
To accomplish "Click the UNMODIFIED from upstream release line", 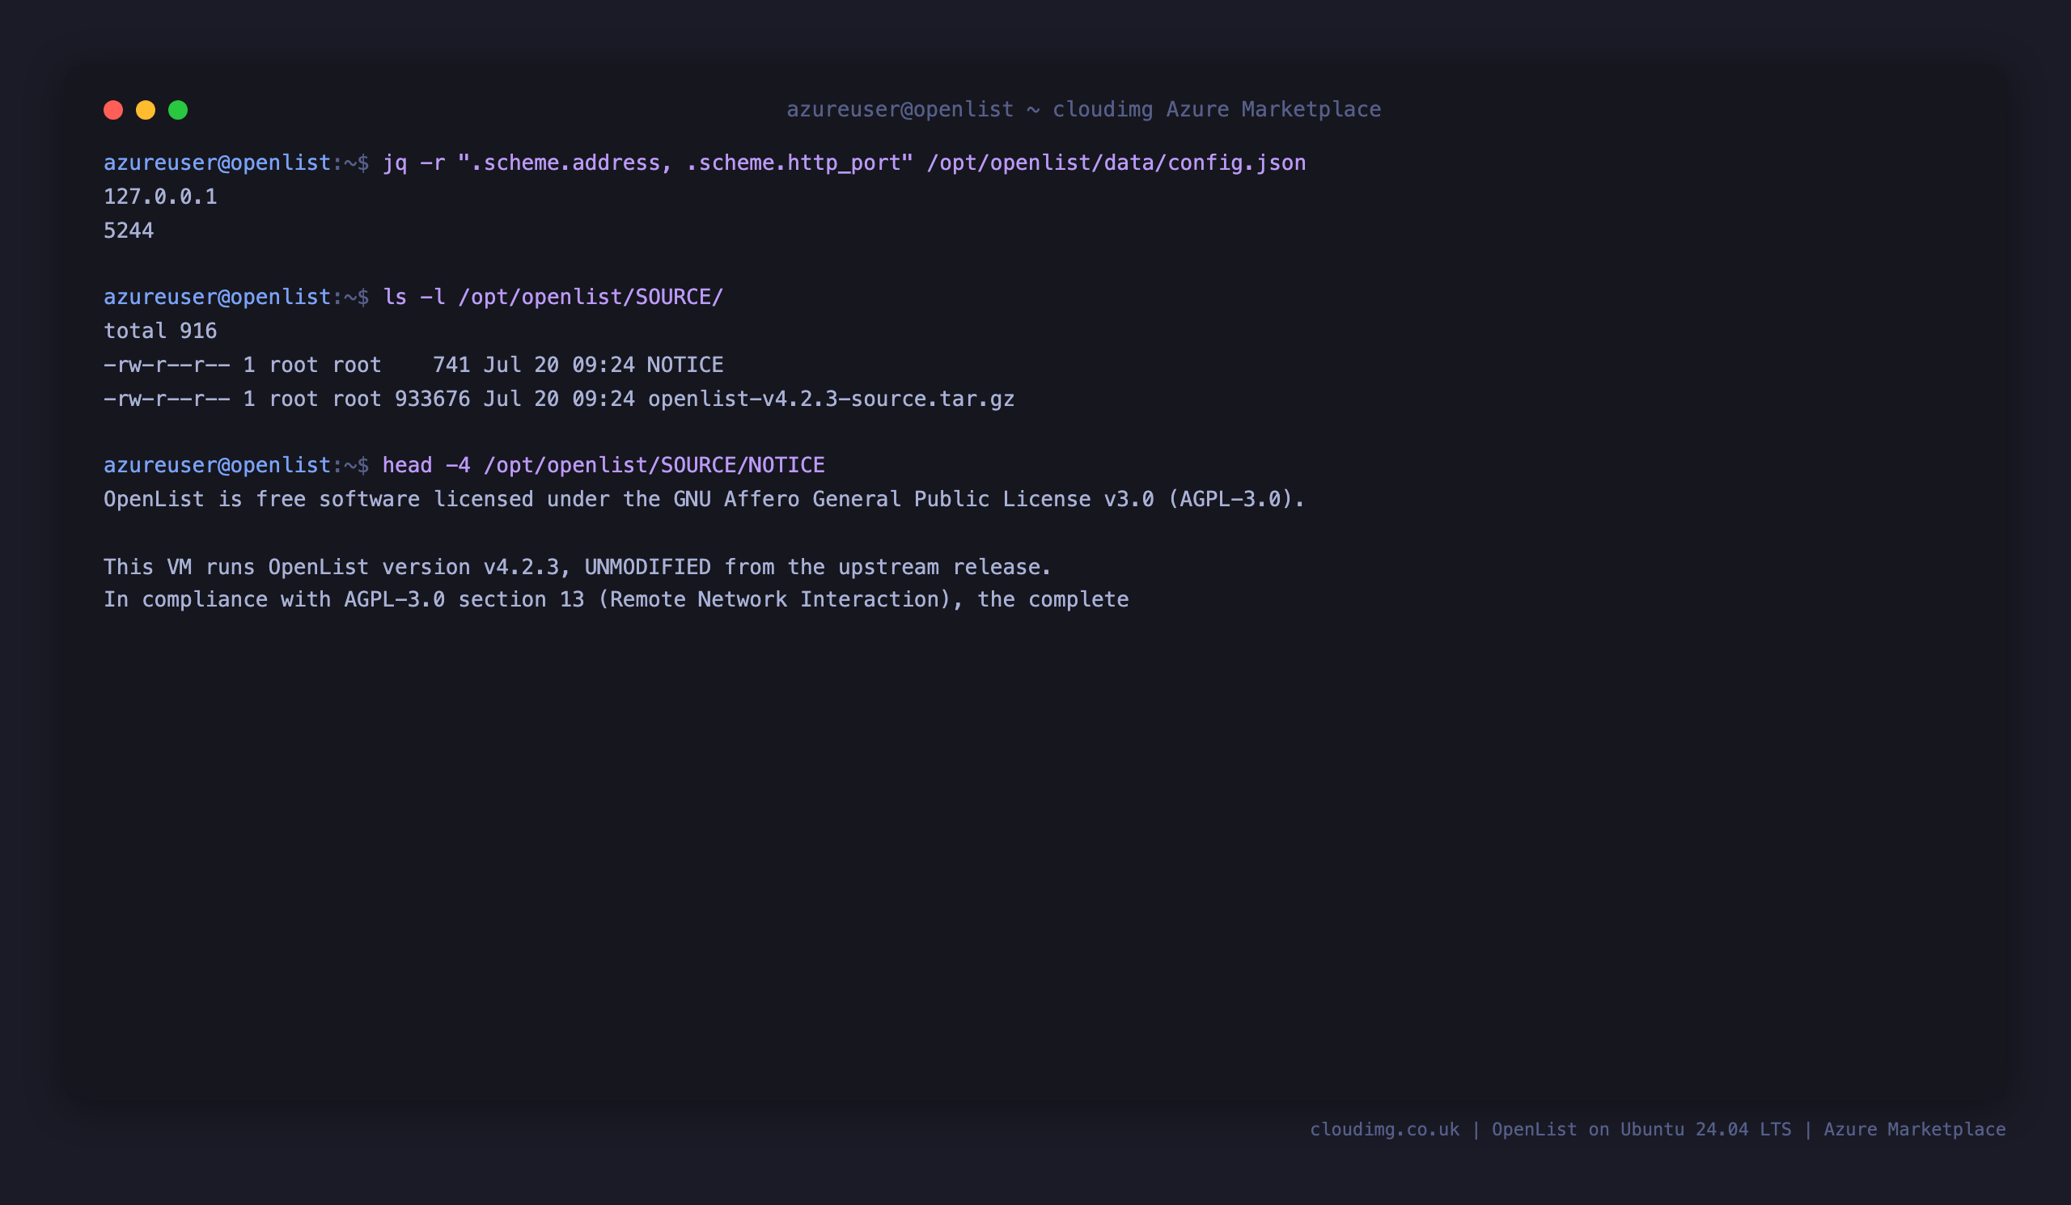I will pos(577,568).
